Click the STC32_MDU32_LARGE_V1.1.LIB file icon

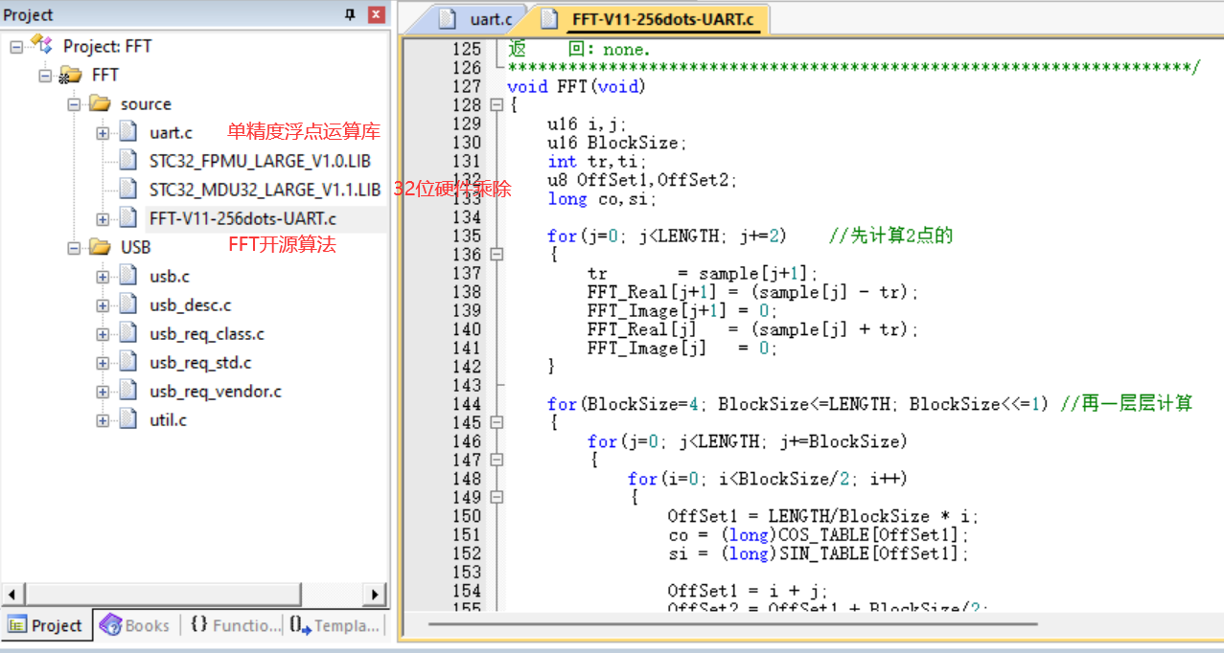128,190
